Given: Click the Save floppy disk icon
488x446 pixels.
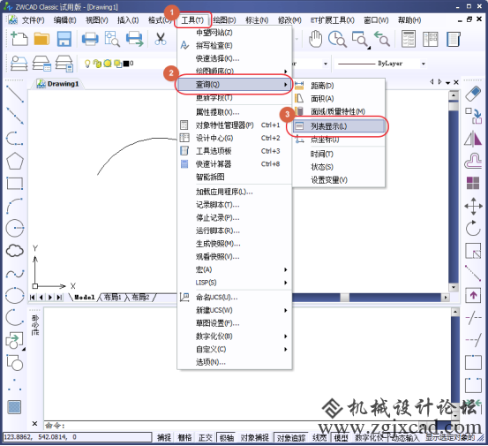Looking at the screenshot, I should [64, 39].
